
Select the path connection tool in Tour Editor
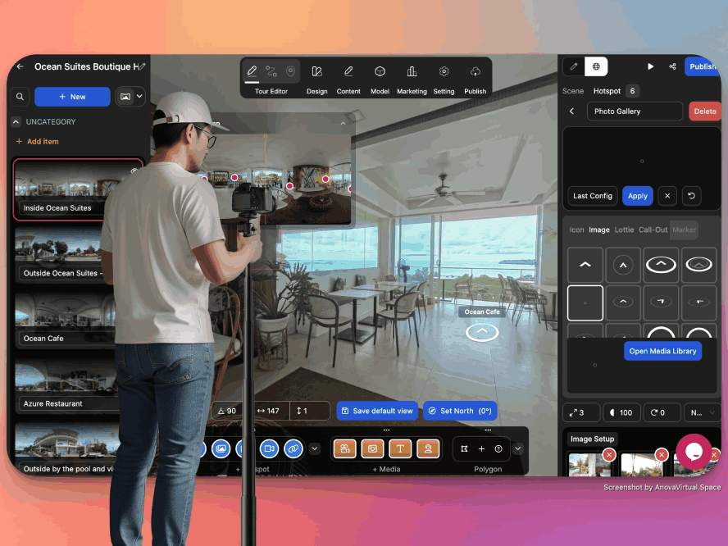point(271,71)
